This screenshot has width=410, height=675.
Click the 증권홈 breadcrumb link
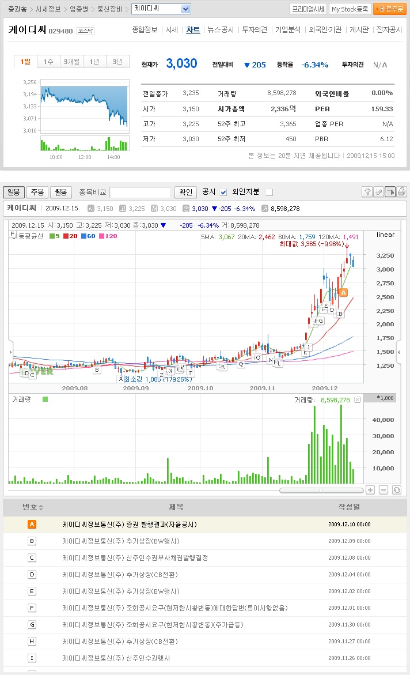pyautogui.click(x=17, y=9)
